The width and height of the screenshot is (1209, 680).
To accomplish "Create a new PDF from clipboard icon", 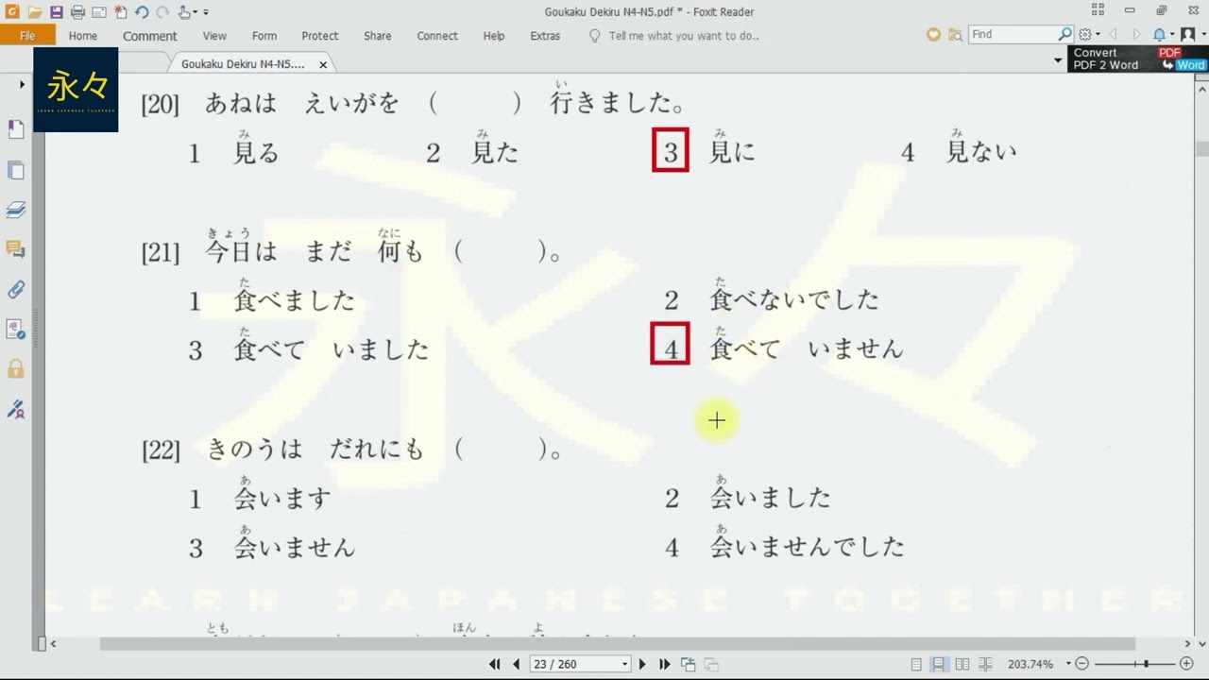I will click(120, 12).
